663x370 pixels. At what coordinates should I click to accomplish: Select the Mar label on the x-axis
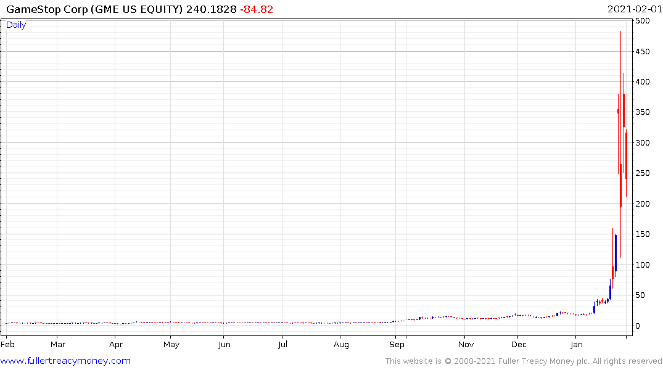58,344
